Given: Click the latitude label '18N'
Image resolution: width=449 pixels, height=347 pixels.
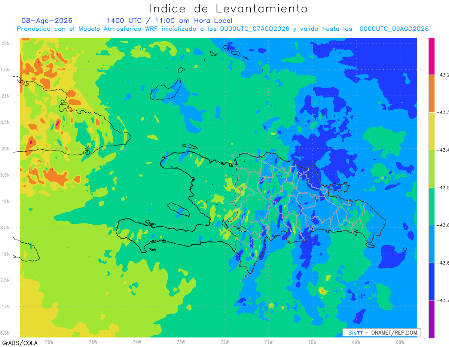Looking at the screenshot, I should [x=6, y=254].
